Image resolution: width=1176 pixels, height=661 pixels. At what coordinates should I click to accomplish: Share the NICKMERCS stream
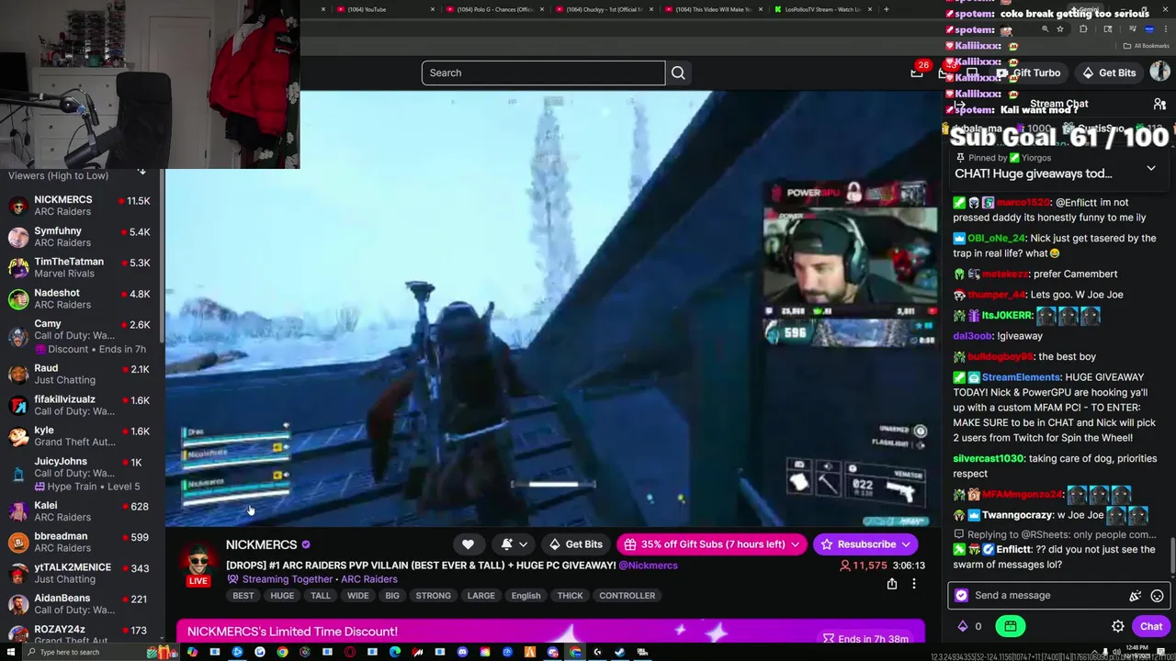point(891,584)
